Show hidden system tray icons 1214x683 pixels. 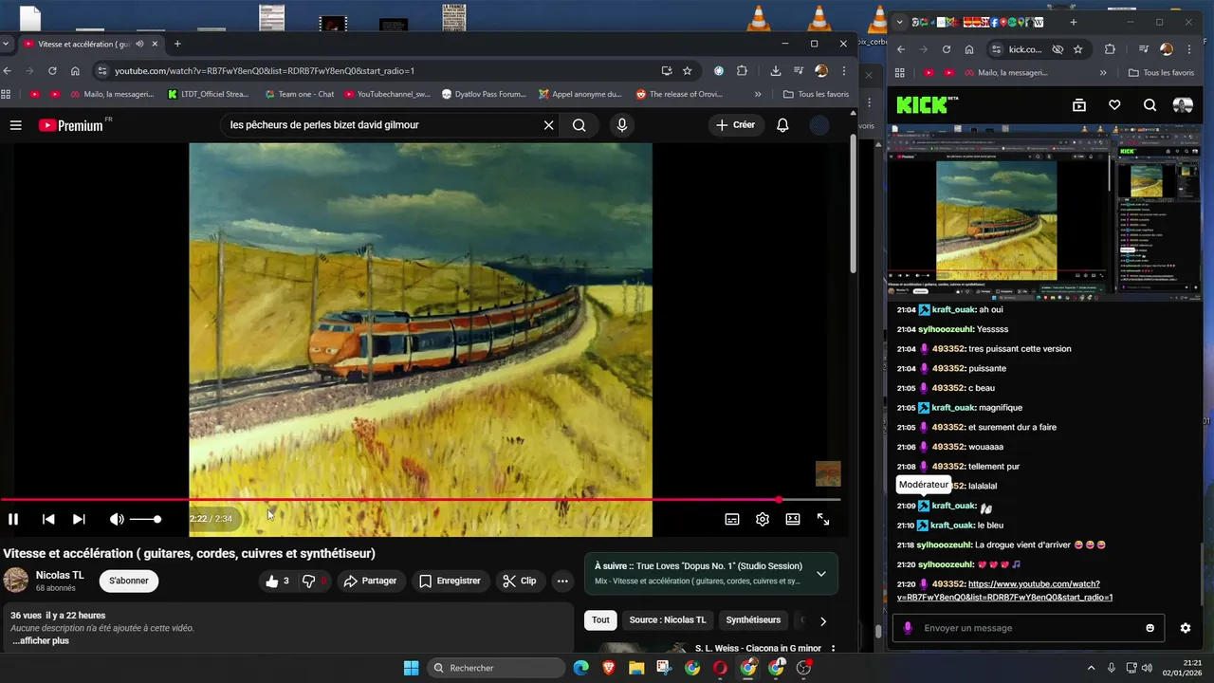coord(1091,668)
